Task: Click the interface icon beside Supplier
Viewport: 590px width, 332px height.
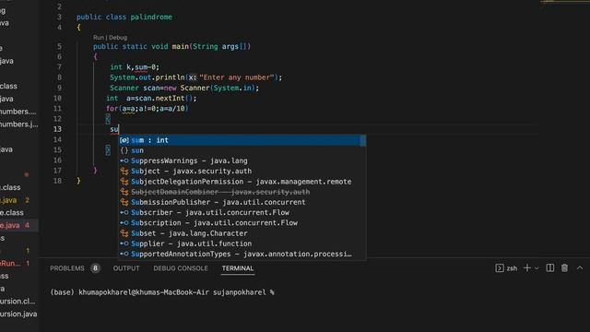Action: pos(124,243)
